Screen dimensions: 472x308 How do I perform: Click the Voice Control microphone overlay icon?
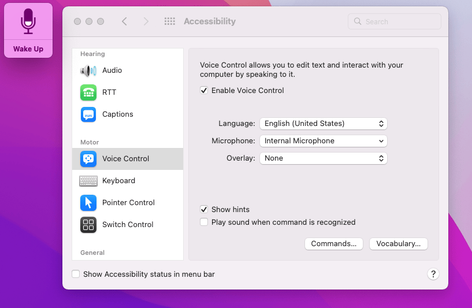(28, 21)
